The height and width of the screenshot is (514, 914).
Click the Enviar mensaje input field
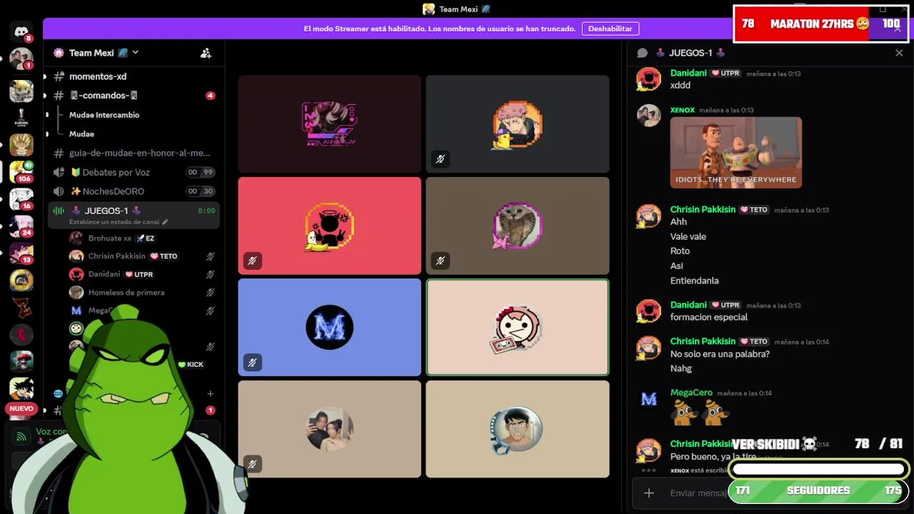pos(700,493)
